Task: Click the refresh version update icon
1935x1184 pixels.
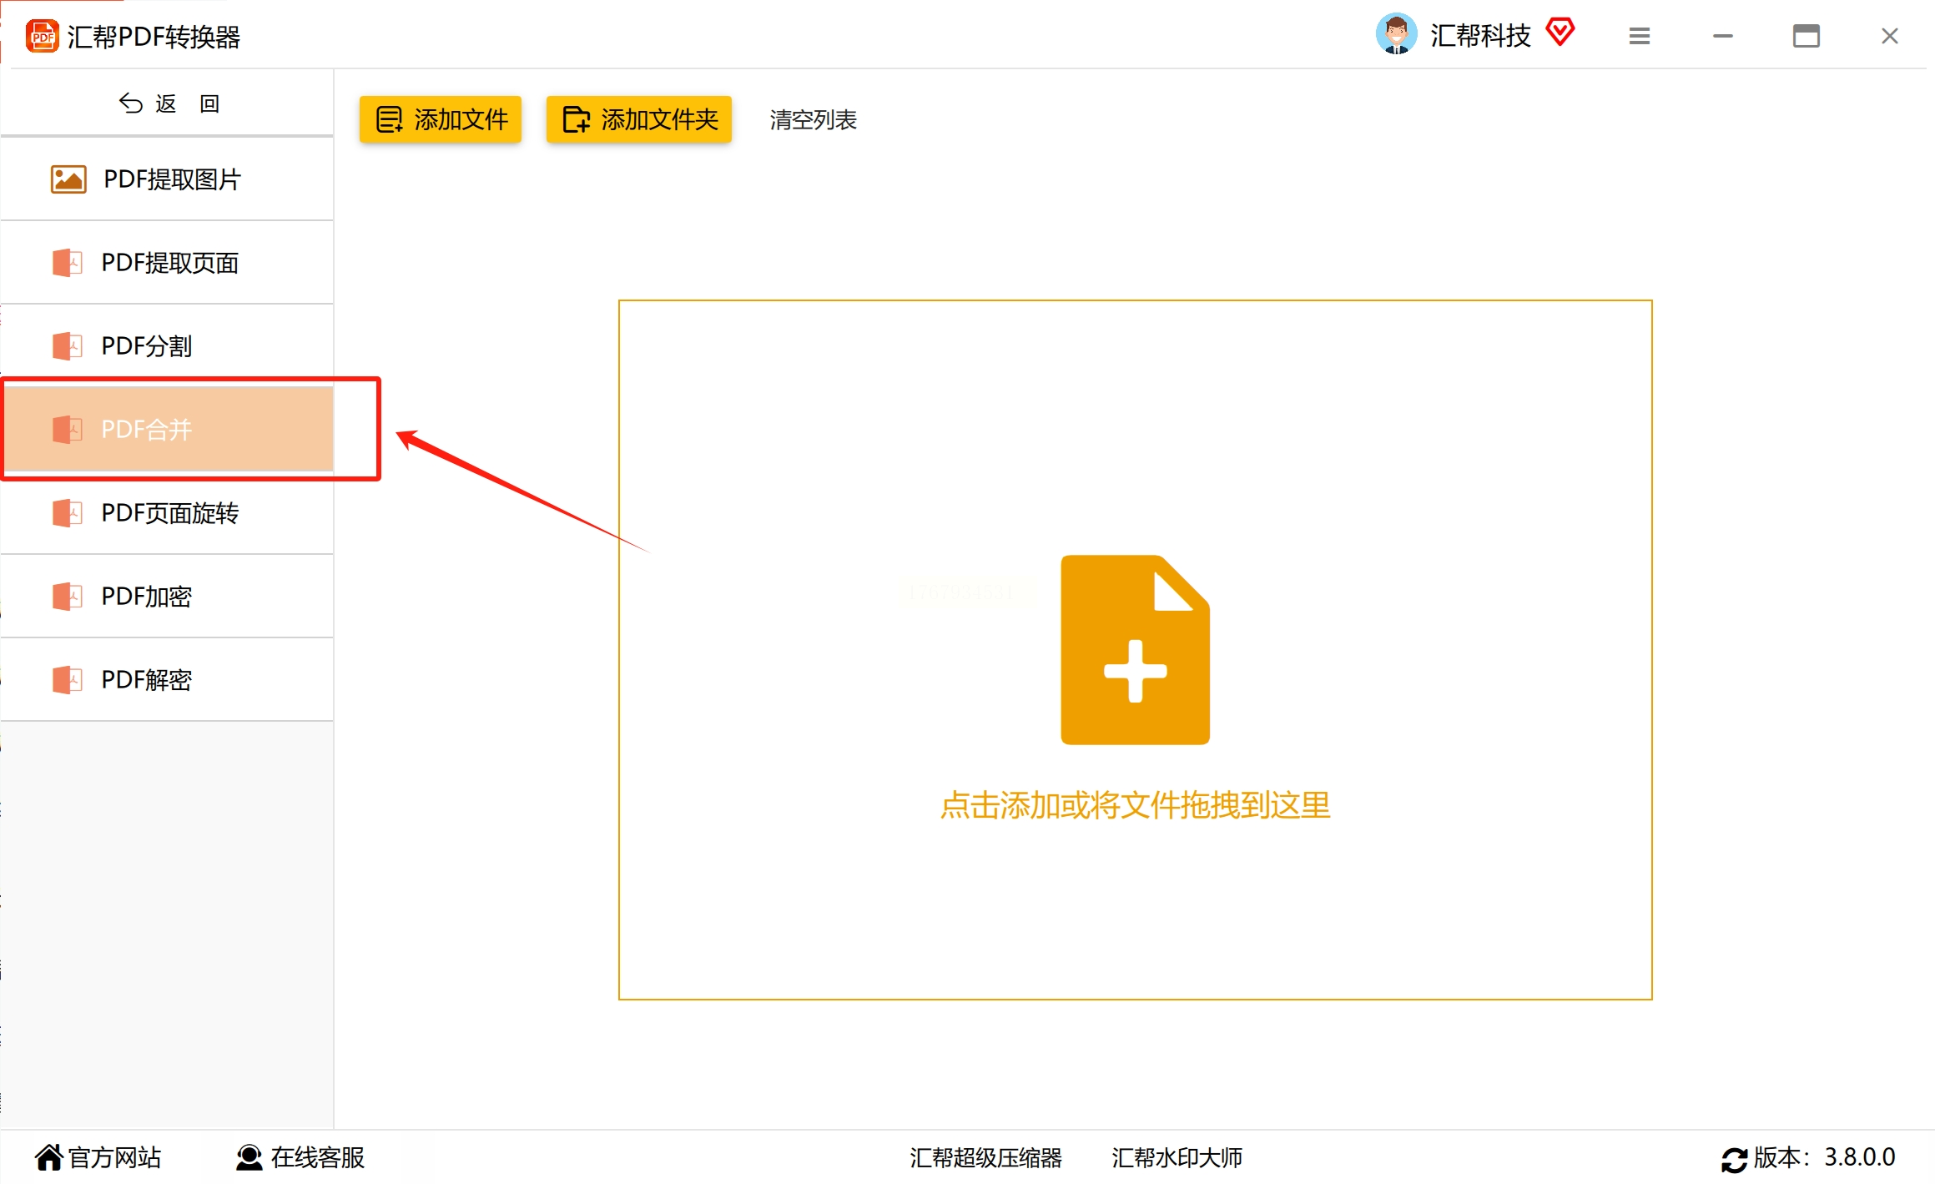Action: pos(1734,1159)
